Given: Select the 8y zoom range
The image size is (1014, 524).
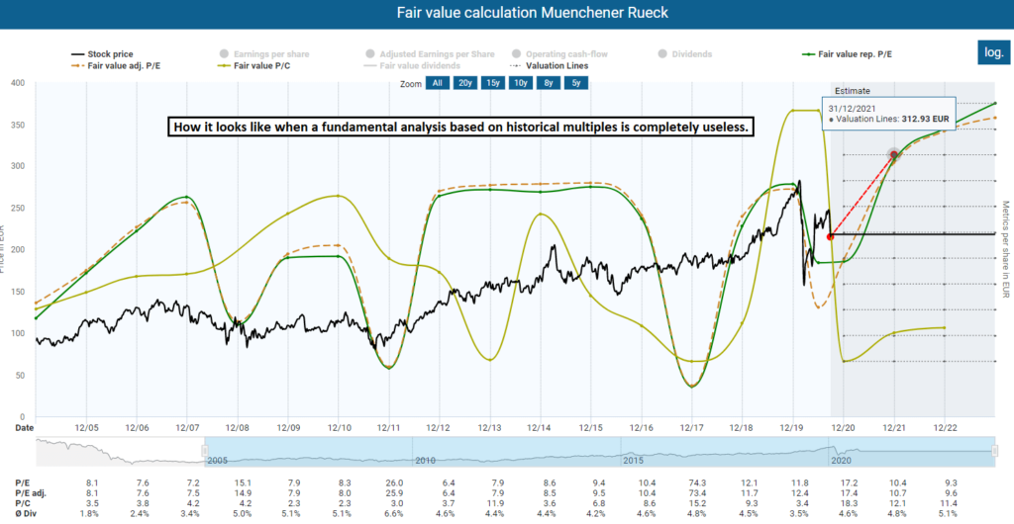Looking at the screenshot, I should tap(549, 83).
